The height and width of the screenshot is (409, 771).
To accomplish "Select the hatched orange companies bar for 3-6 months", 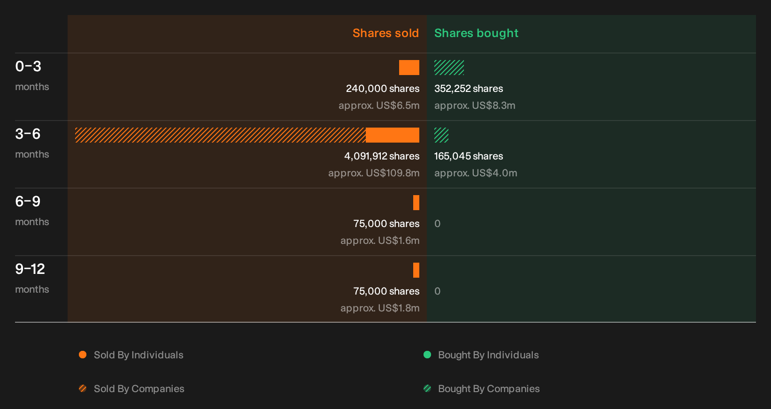I will point(220,135).
